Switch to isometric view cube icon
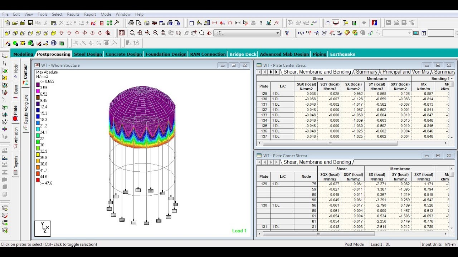This screenshot has height=257, width=458. coord(54,33)
